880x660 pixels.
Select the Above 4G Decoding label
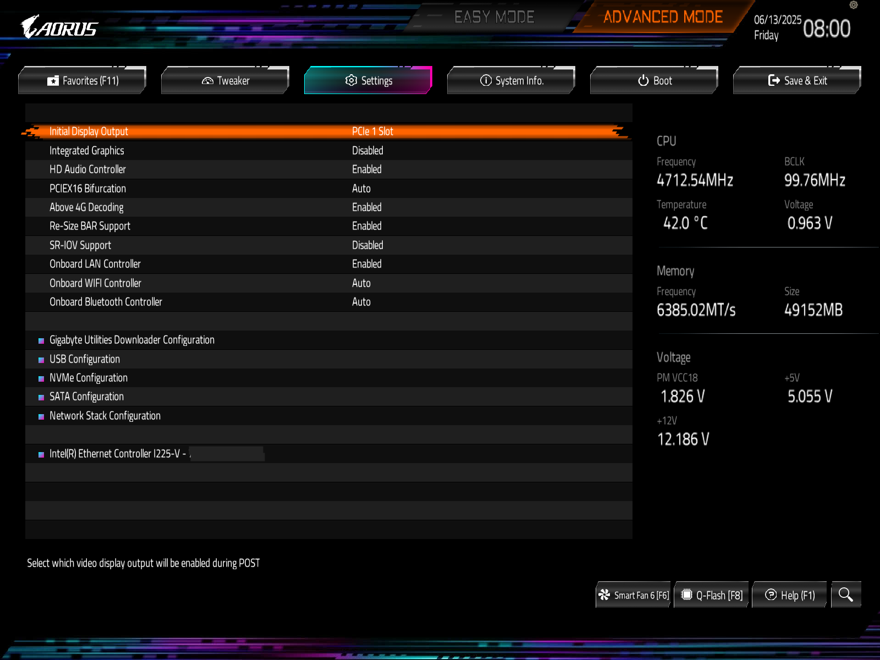click(86, 207)
